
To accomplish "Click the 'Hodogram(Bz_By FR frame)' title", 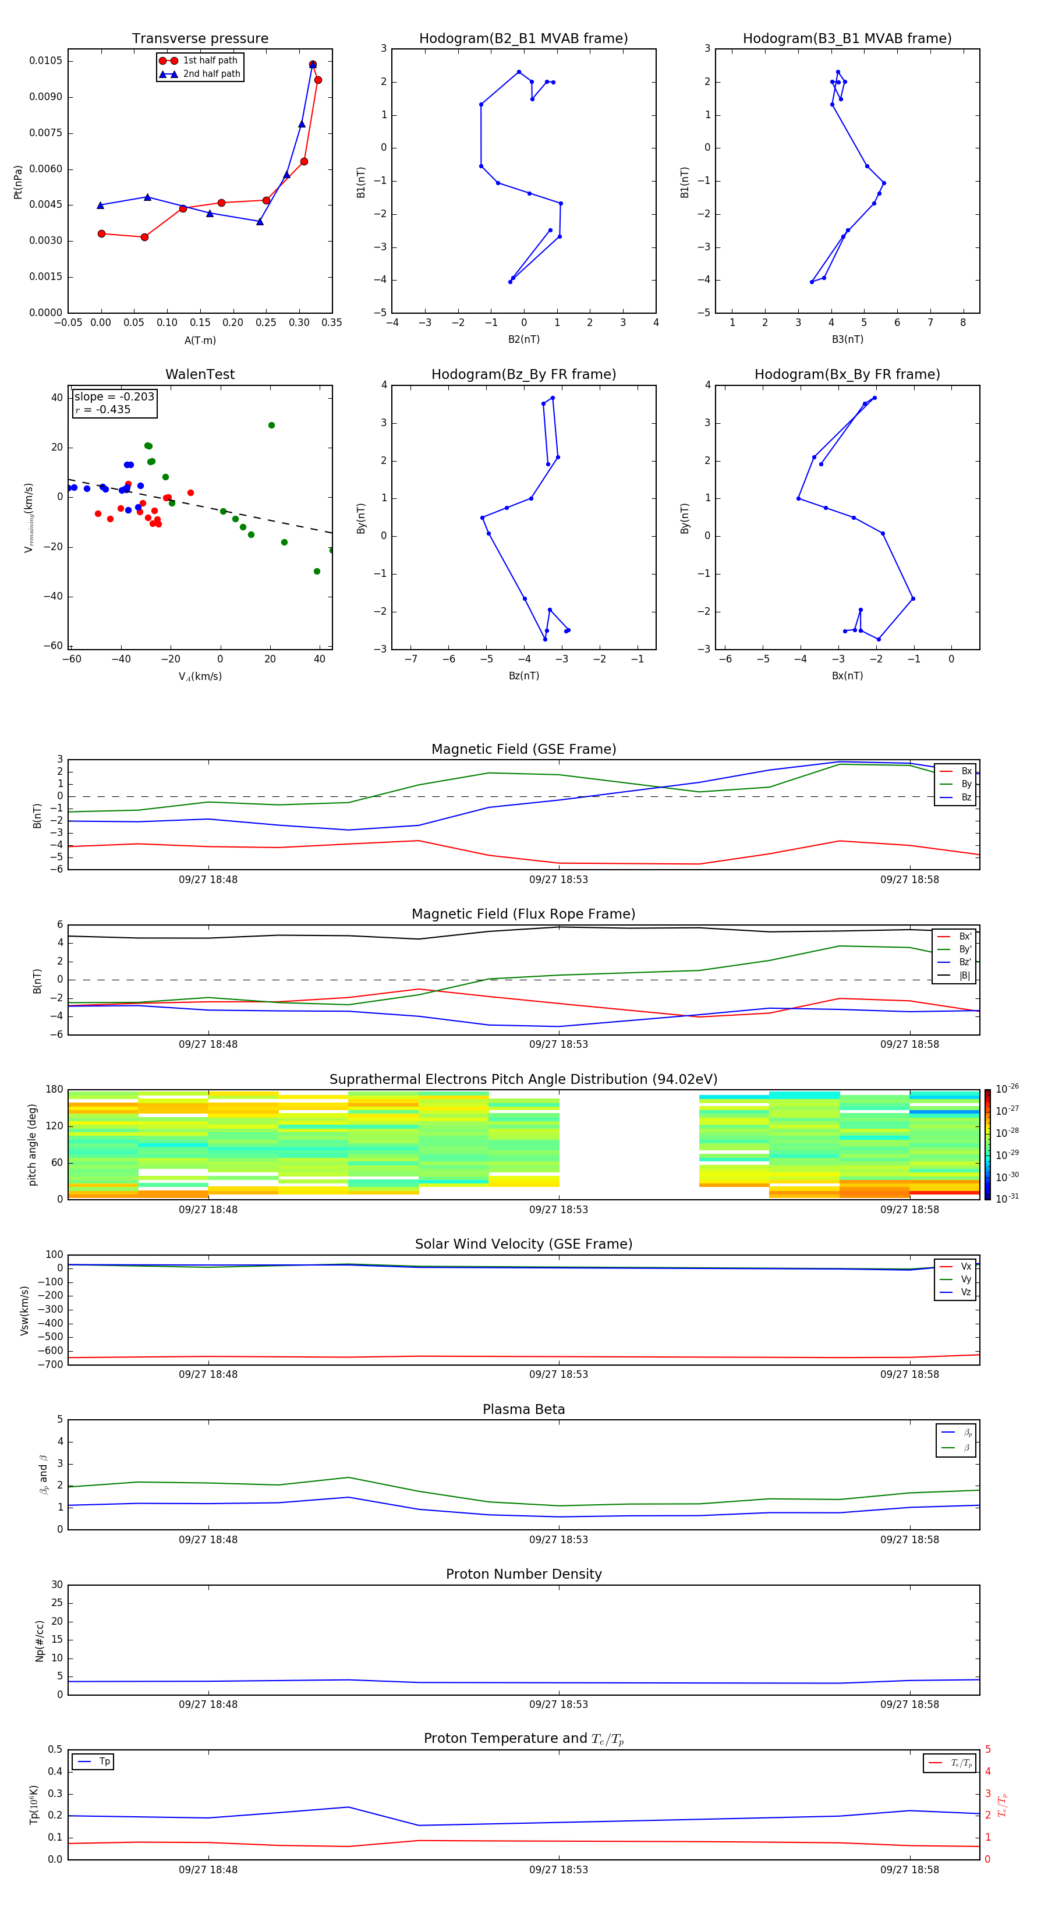I will [x=523, y=374].
